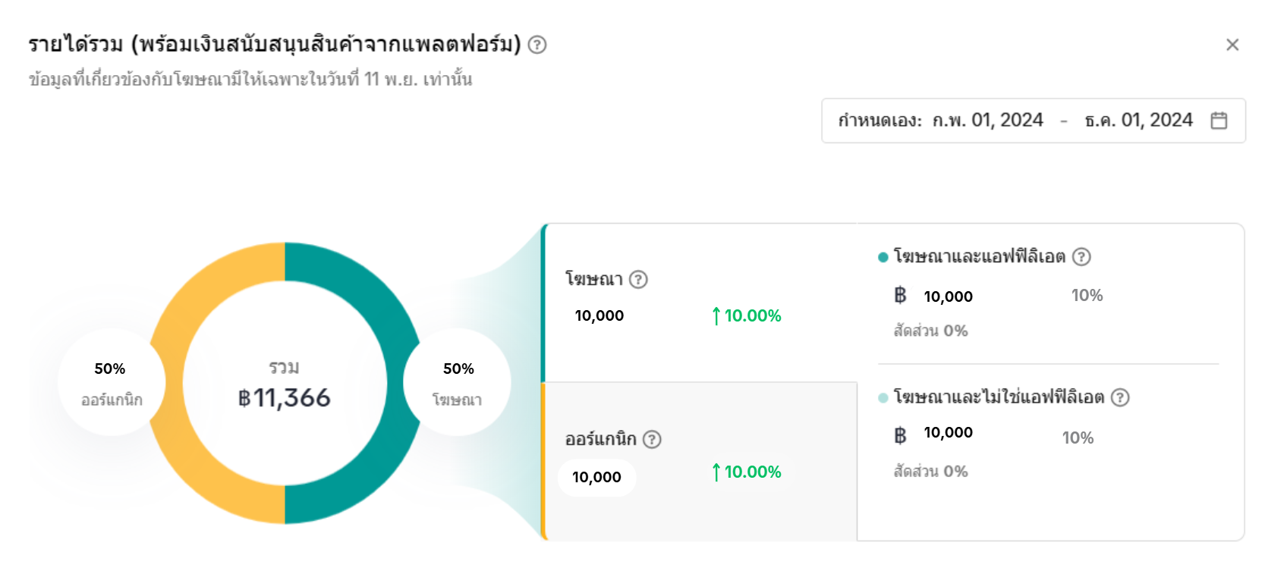The image size is (1265, 571).
Task: Close the revenue breakdown dialog
Action: [1232, 45]
